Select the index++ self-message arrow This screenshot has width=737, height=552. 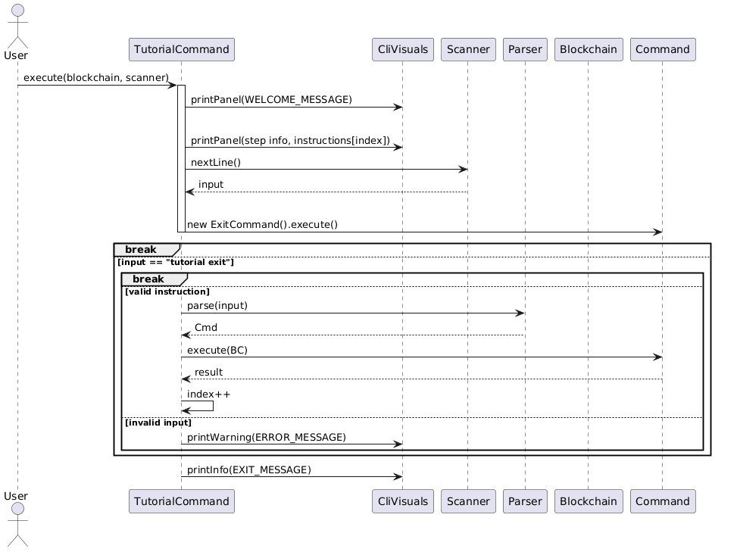coord(198,406)
